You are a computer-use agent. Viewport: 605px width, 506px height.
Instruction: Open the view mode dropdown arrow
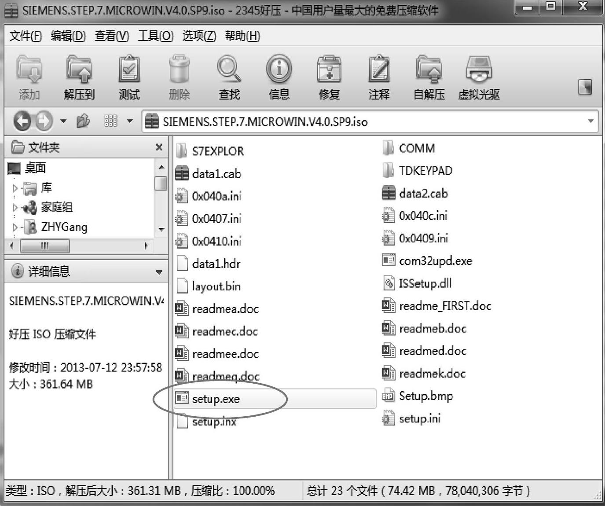(x=130, y=121)
